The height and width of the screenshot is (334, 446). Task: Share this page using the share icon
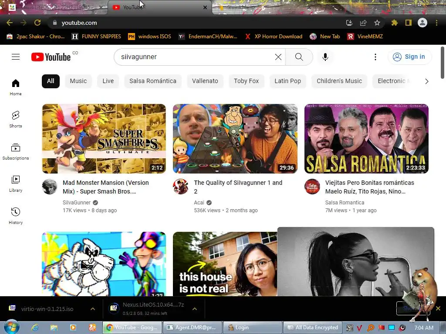[x=363, y=23]
